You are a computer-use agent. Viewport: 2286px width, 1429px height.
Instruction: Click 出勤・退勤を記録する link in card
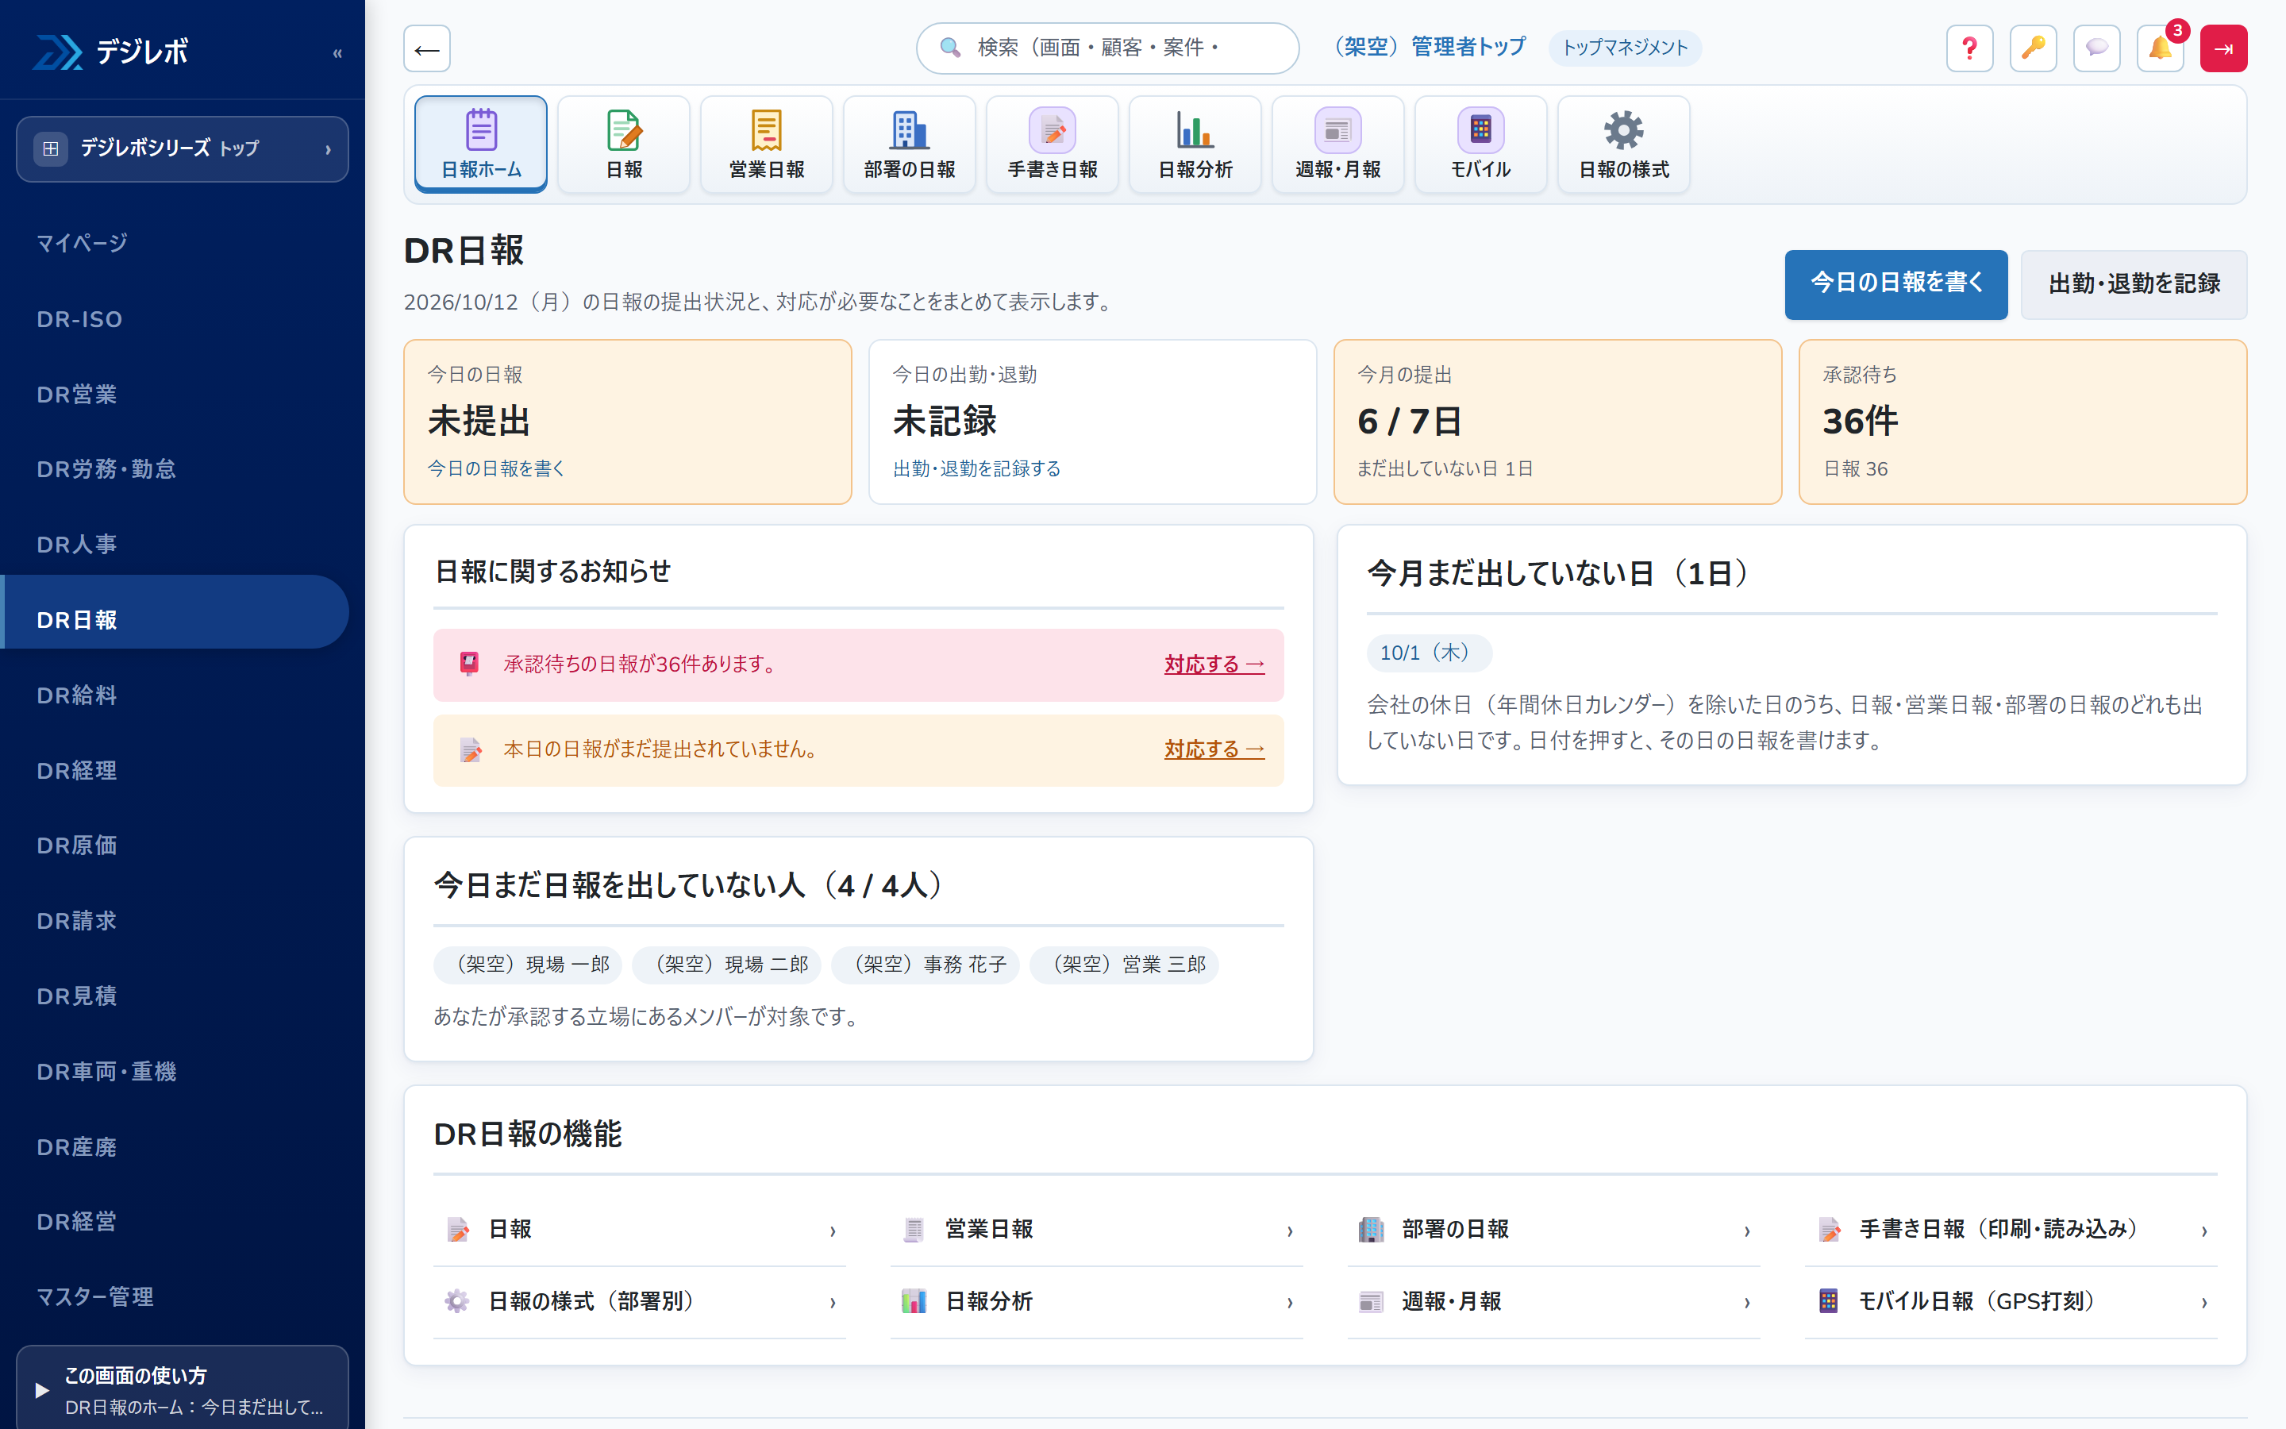pyautogui.click(x=977, y=468)
